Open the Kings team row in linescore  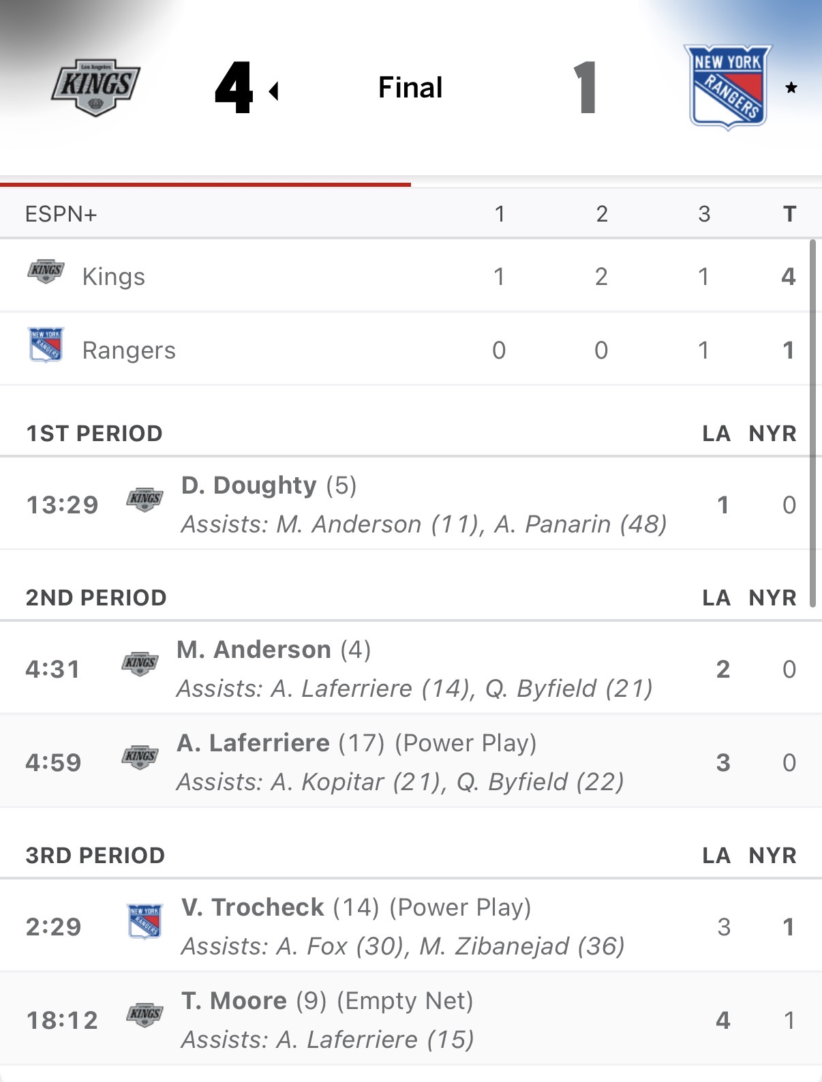(114, 277)
